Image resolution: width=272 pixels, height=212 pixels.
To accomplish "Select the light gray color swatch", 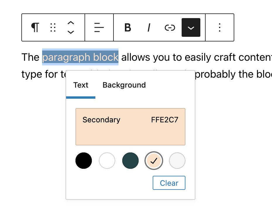I will pos(177,161).
